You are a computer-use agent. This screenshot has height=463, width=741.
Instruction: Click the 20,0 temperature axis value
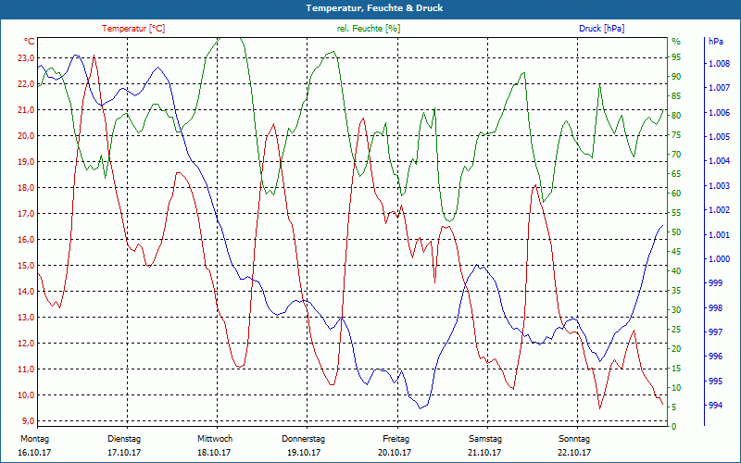click(x=26, y=136)
